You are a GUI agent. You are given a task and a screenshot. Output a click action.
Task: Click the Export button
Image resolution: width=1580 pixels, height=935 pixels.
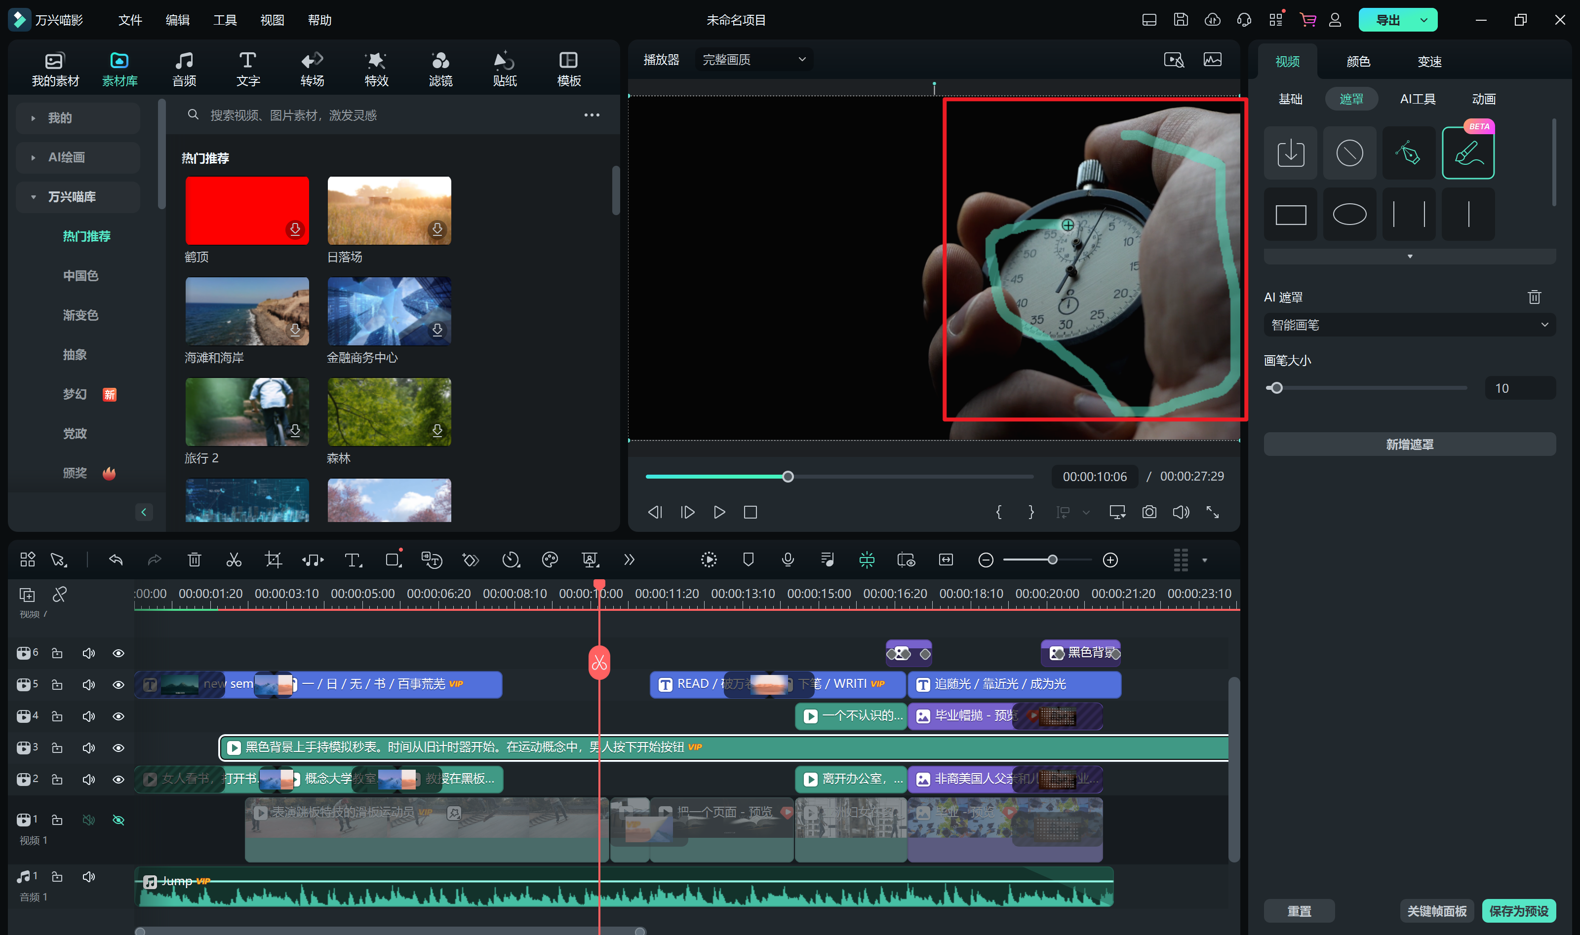point(1387,20)
